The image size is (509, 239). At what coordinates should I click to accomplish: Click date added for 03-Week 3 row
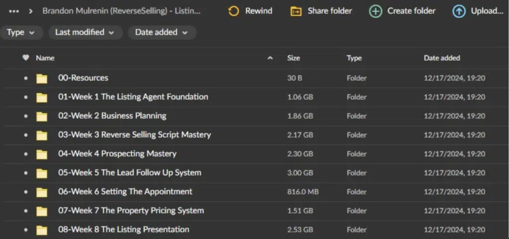click(x=454, y=135)
